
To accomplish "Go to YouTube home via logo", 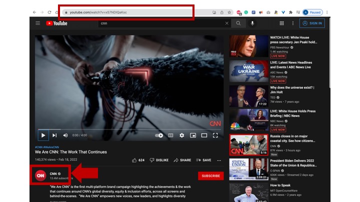I will click(x=56, y=23).
